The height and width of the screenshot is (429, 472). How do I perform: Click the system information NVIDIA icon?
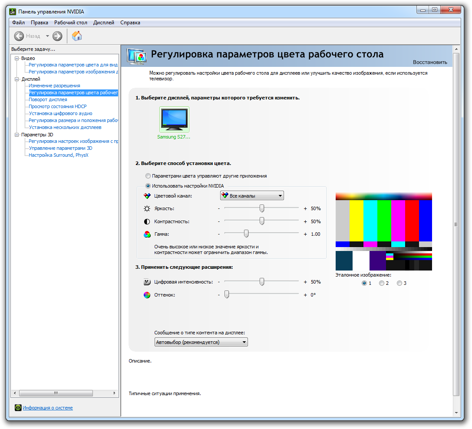pyautogui.click(x=18, y=408)
